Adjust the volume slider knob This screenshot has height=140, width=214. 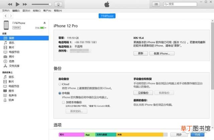pos(50,4)
